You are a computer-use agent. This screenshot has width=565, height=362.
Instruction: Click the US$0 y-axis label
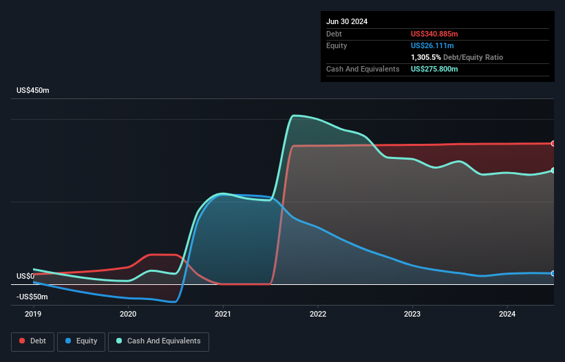[x=25, y=276]
